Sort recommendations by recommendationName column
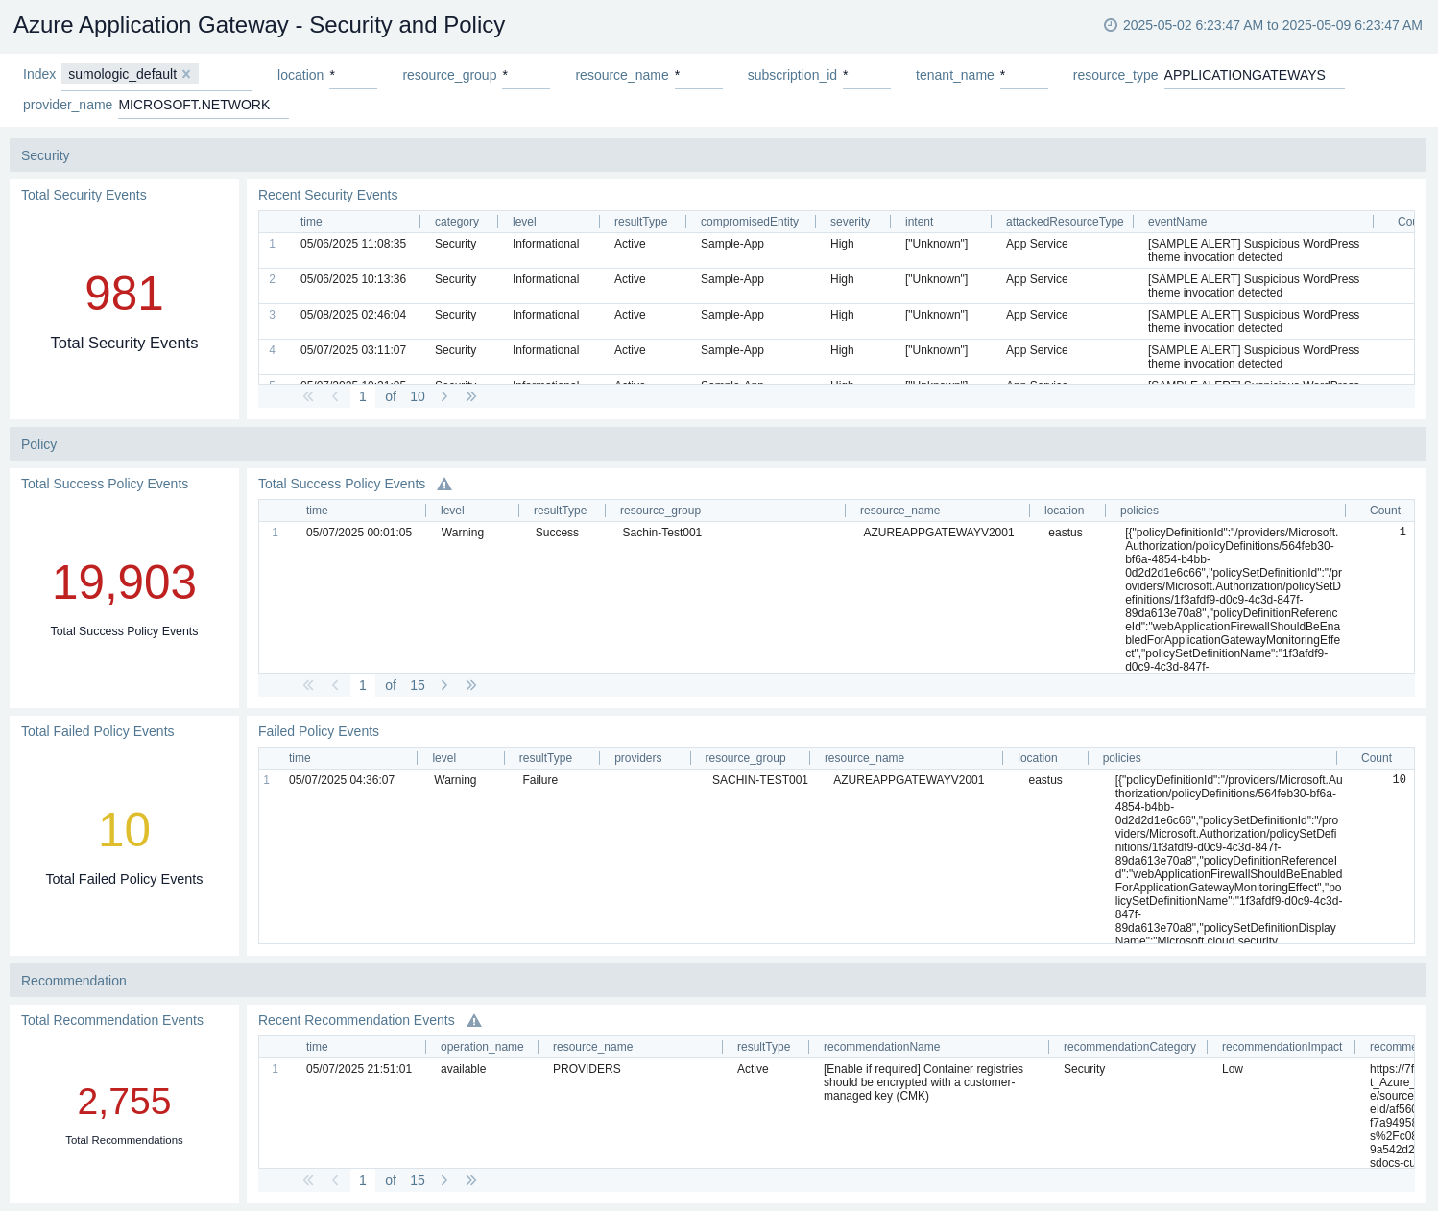This screenshot has width=1438, height=1211. coord(881,1047)
